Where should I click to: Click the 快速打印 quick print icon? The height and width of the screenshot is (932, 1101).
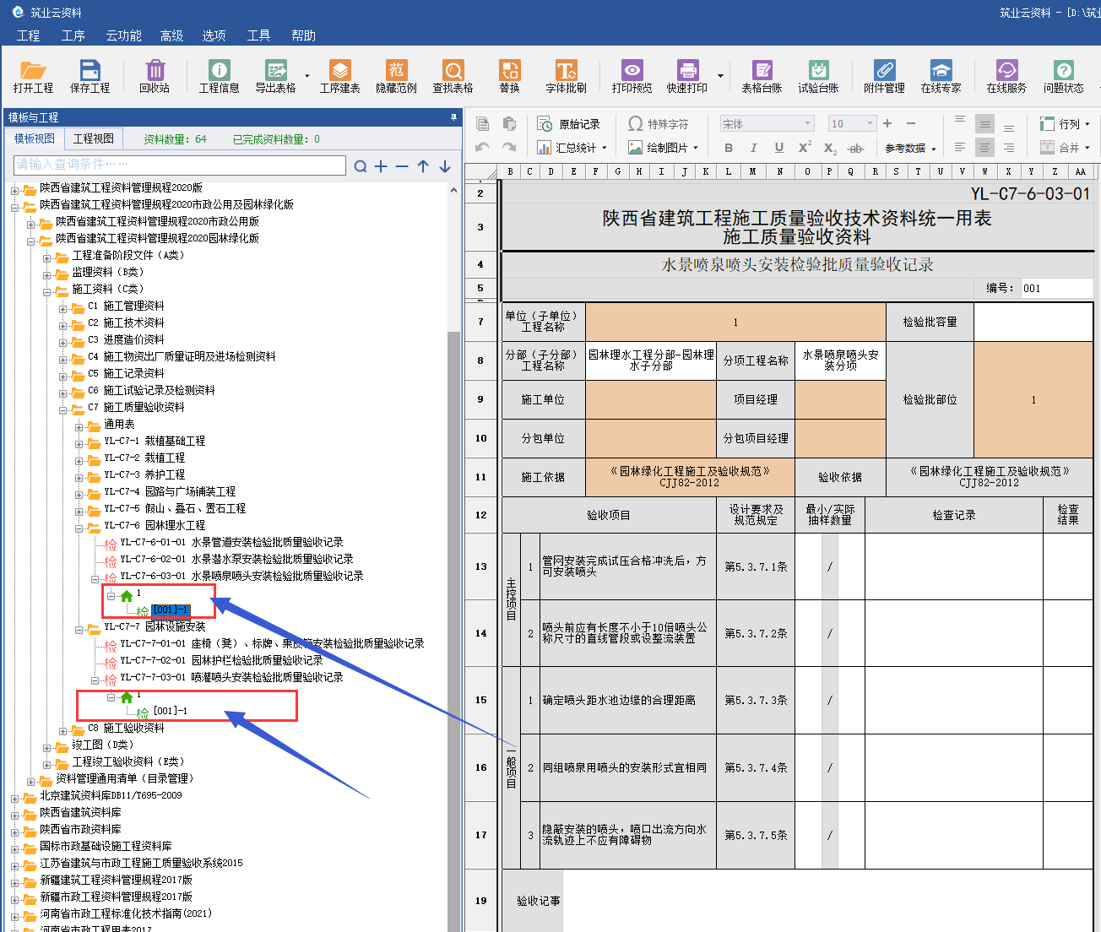tap(687, 75)
